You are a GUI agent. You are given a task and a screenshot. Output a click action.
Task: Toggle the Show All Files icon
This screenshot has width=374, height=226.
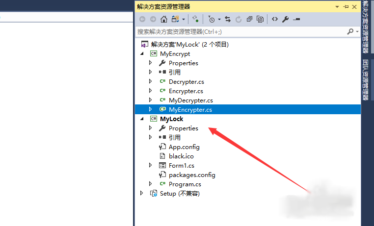click(x=260, y=19)
